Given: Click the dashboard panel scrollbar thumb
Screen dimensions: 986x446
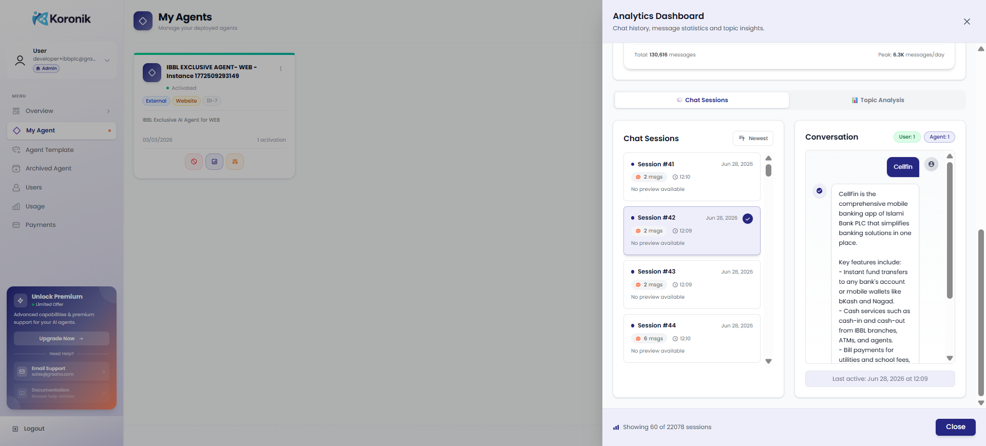Looking at the screenshot, I should click(x=981, y=313).
